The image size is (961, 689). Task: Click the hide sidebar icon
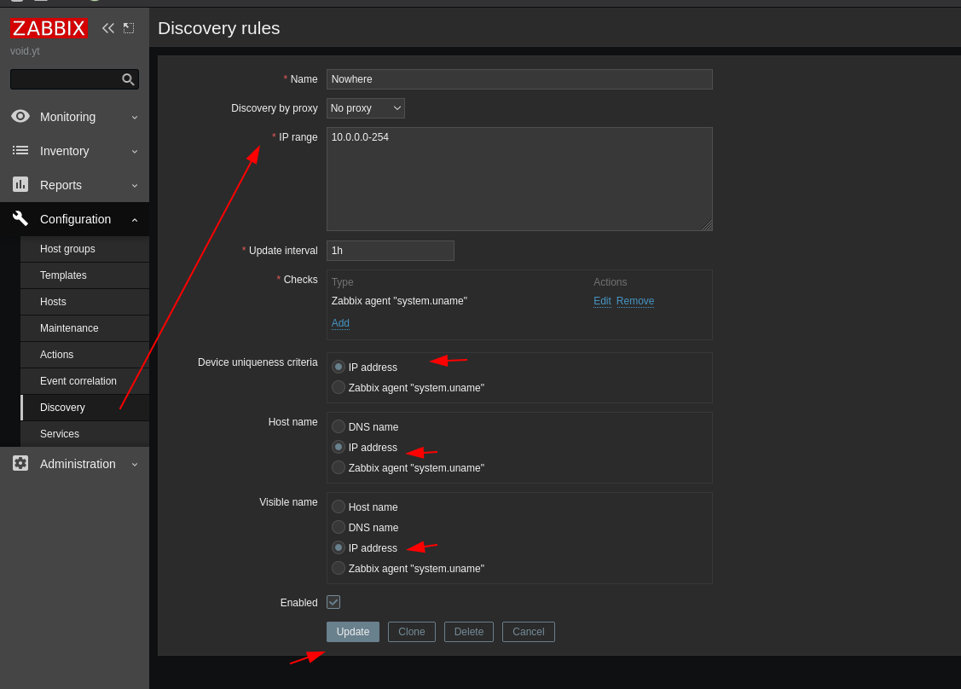(129, 28)
